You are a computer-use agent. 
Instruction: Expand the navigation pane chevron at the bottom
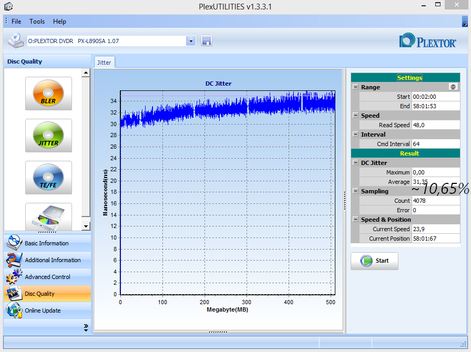[x=86, y=328]
